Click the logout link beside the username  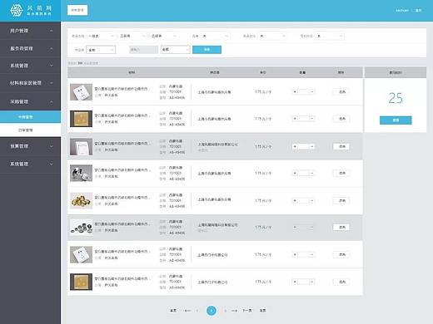coord(419,11)
